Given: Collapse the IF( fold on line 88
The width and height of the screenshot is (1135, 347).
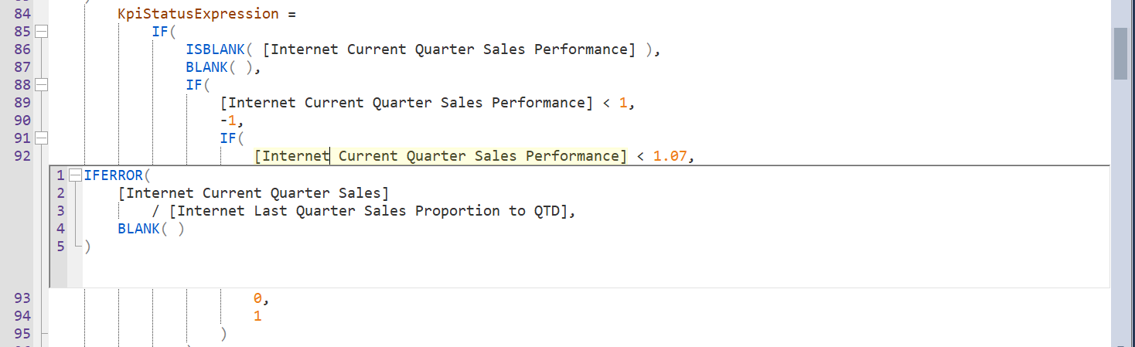Looking at the screenshot, I should [42, 85].
